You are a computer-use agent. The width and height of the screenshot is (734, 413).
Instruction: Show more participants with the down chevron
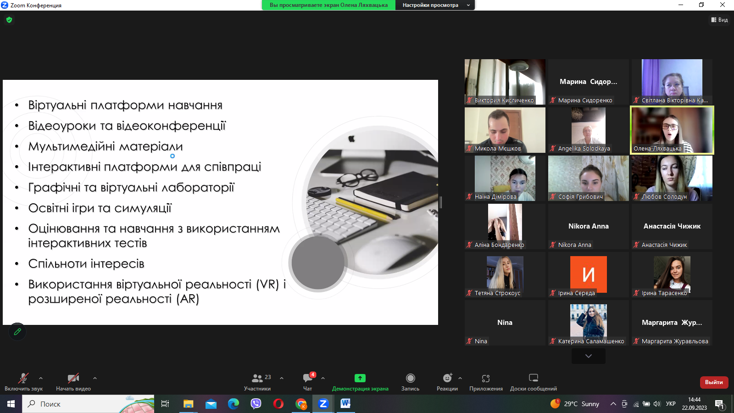click(588, 356)
